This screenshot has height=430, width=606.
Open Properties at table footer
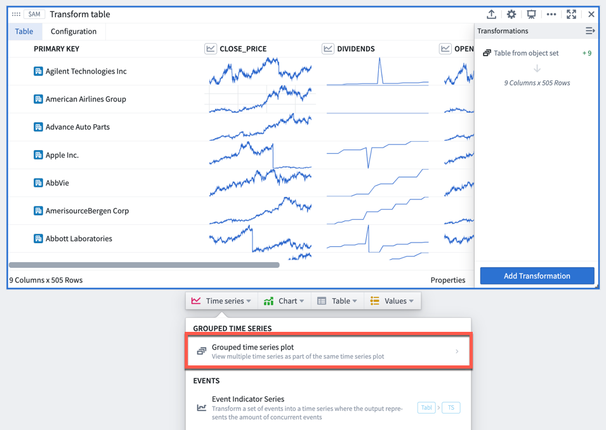point(448,280)
